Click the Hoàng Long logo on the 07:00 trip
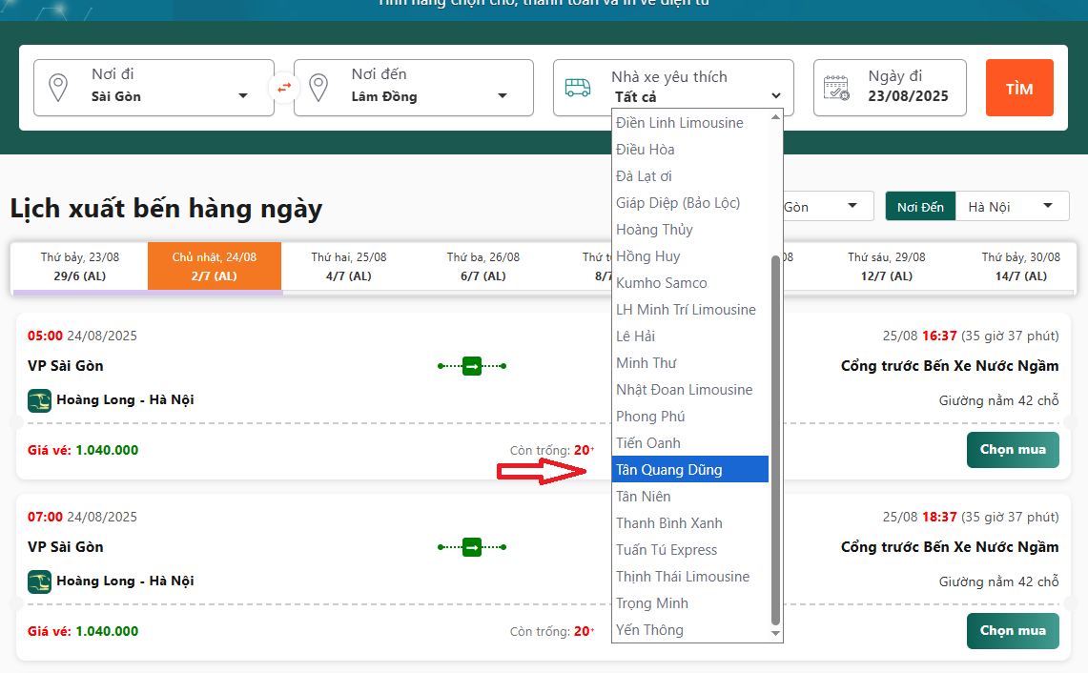Screen dimensions: 1088x673 click(x=39, y=581)
